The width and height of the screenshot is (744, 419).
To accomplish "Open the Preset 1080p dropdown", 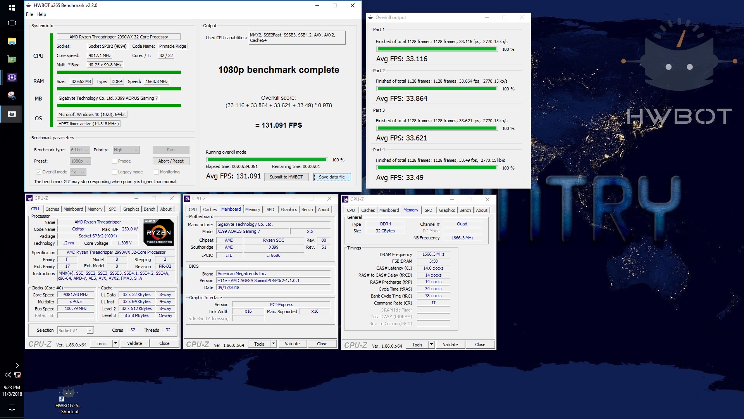I will [80, 161].
